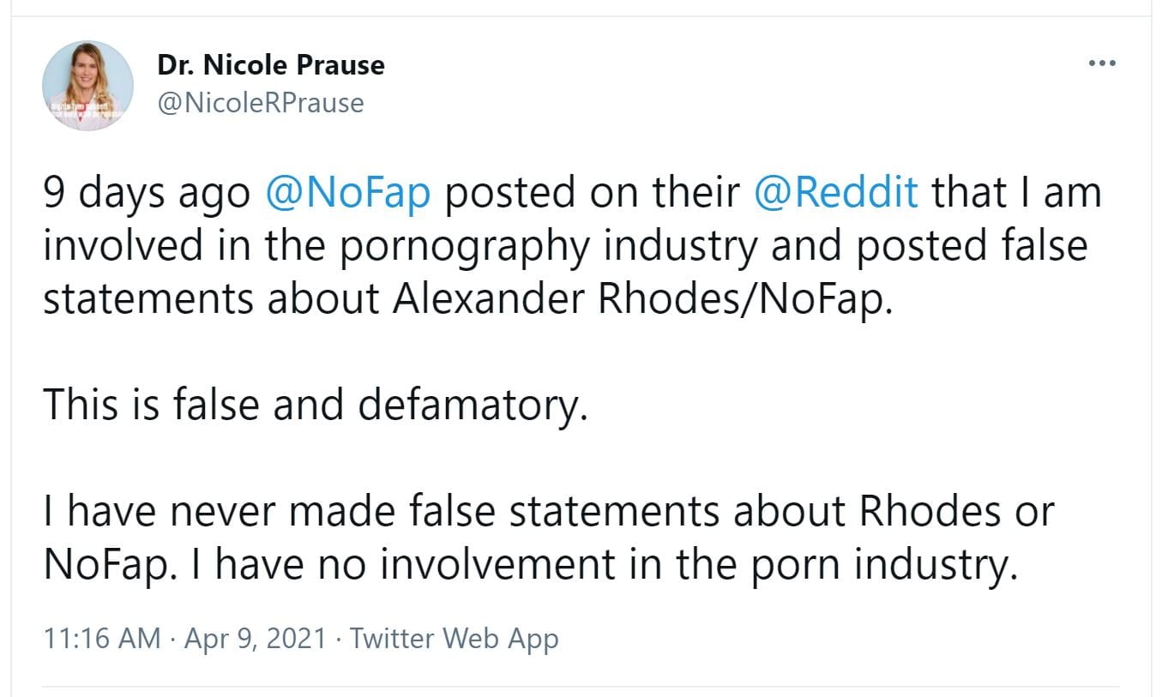Screen dimensions: 1168x697
Task: Visit the @NicoleRPrause handle
Action: tap(261, 104)
